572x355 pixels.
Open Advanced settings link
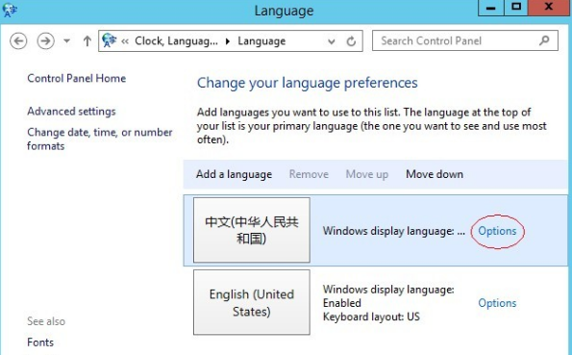click(71, 111)
